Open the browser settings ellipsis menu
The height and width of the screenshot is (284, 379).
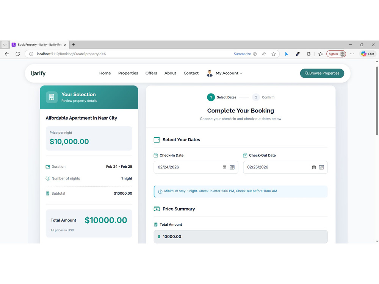click(x=352, y=54)
